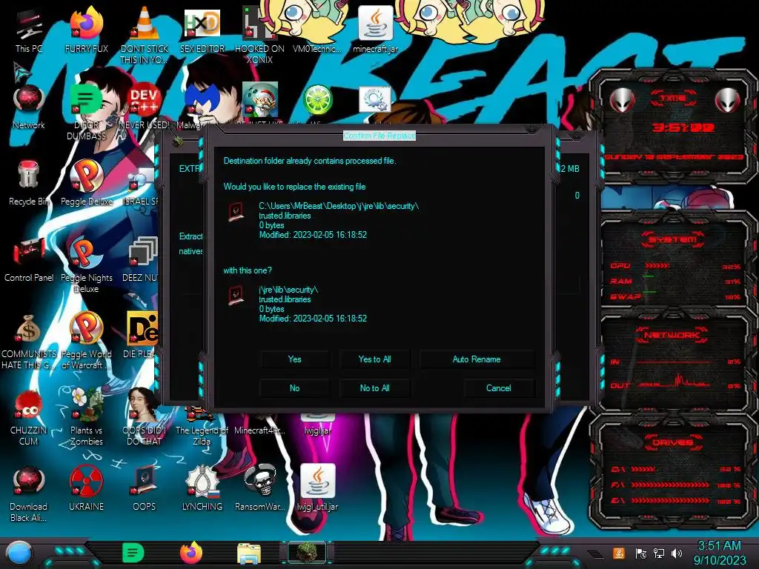Click the CPU usage bar in SYSTEM widget
The height and width of the screenshot is (569, 759).
coord(657,266)
